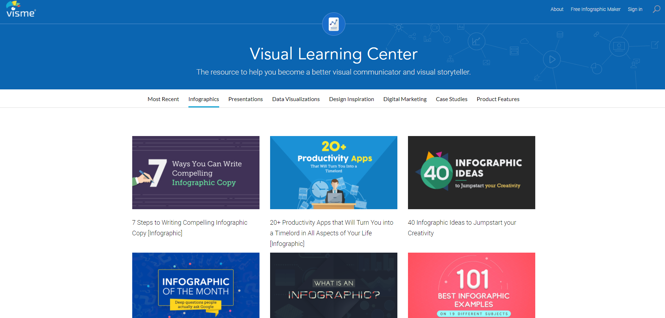Image resolution: width=665 pixels, height=318 pixels.
Task: Click the 40 Infographic Ideas article title
Action: point(462,228)
